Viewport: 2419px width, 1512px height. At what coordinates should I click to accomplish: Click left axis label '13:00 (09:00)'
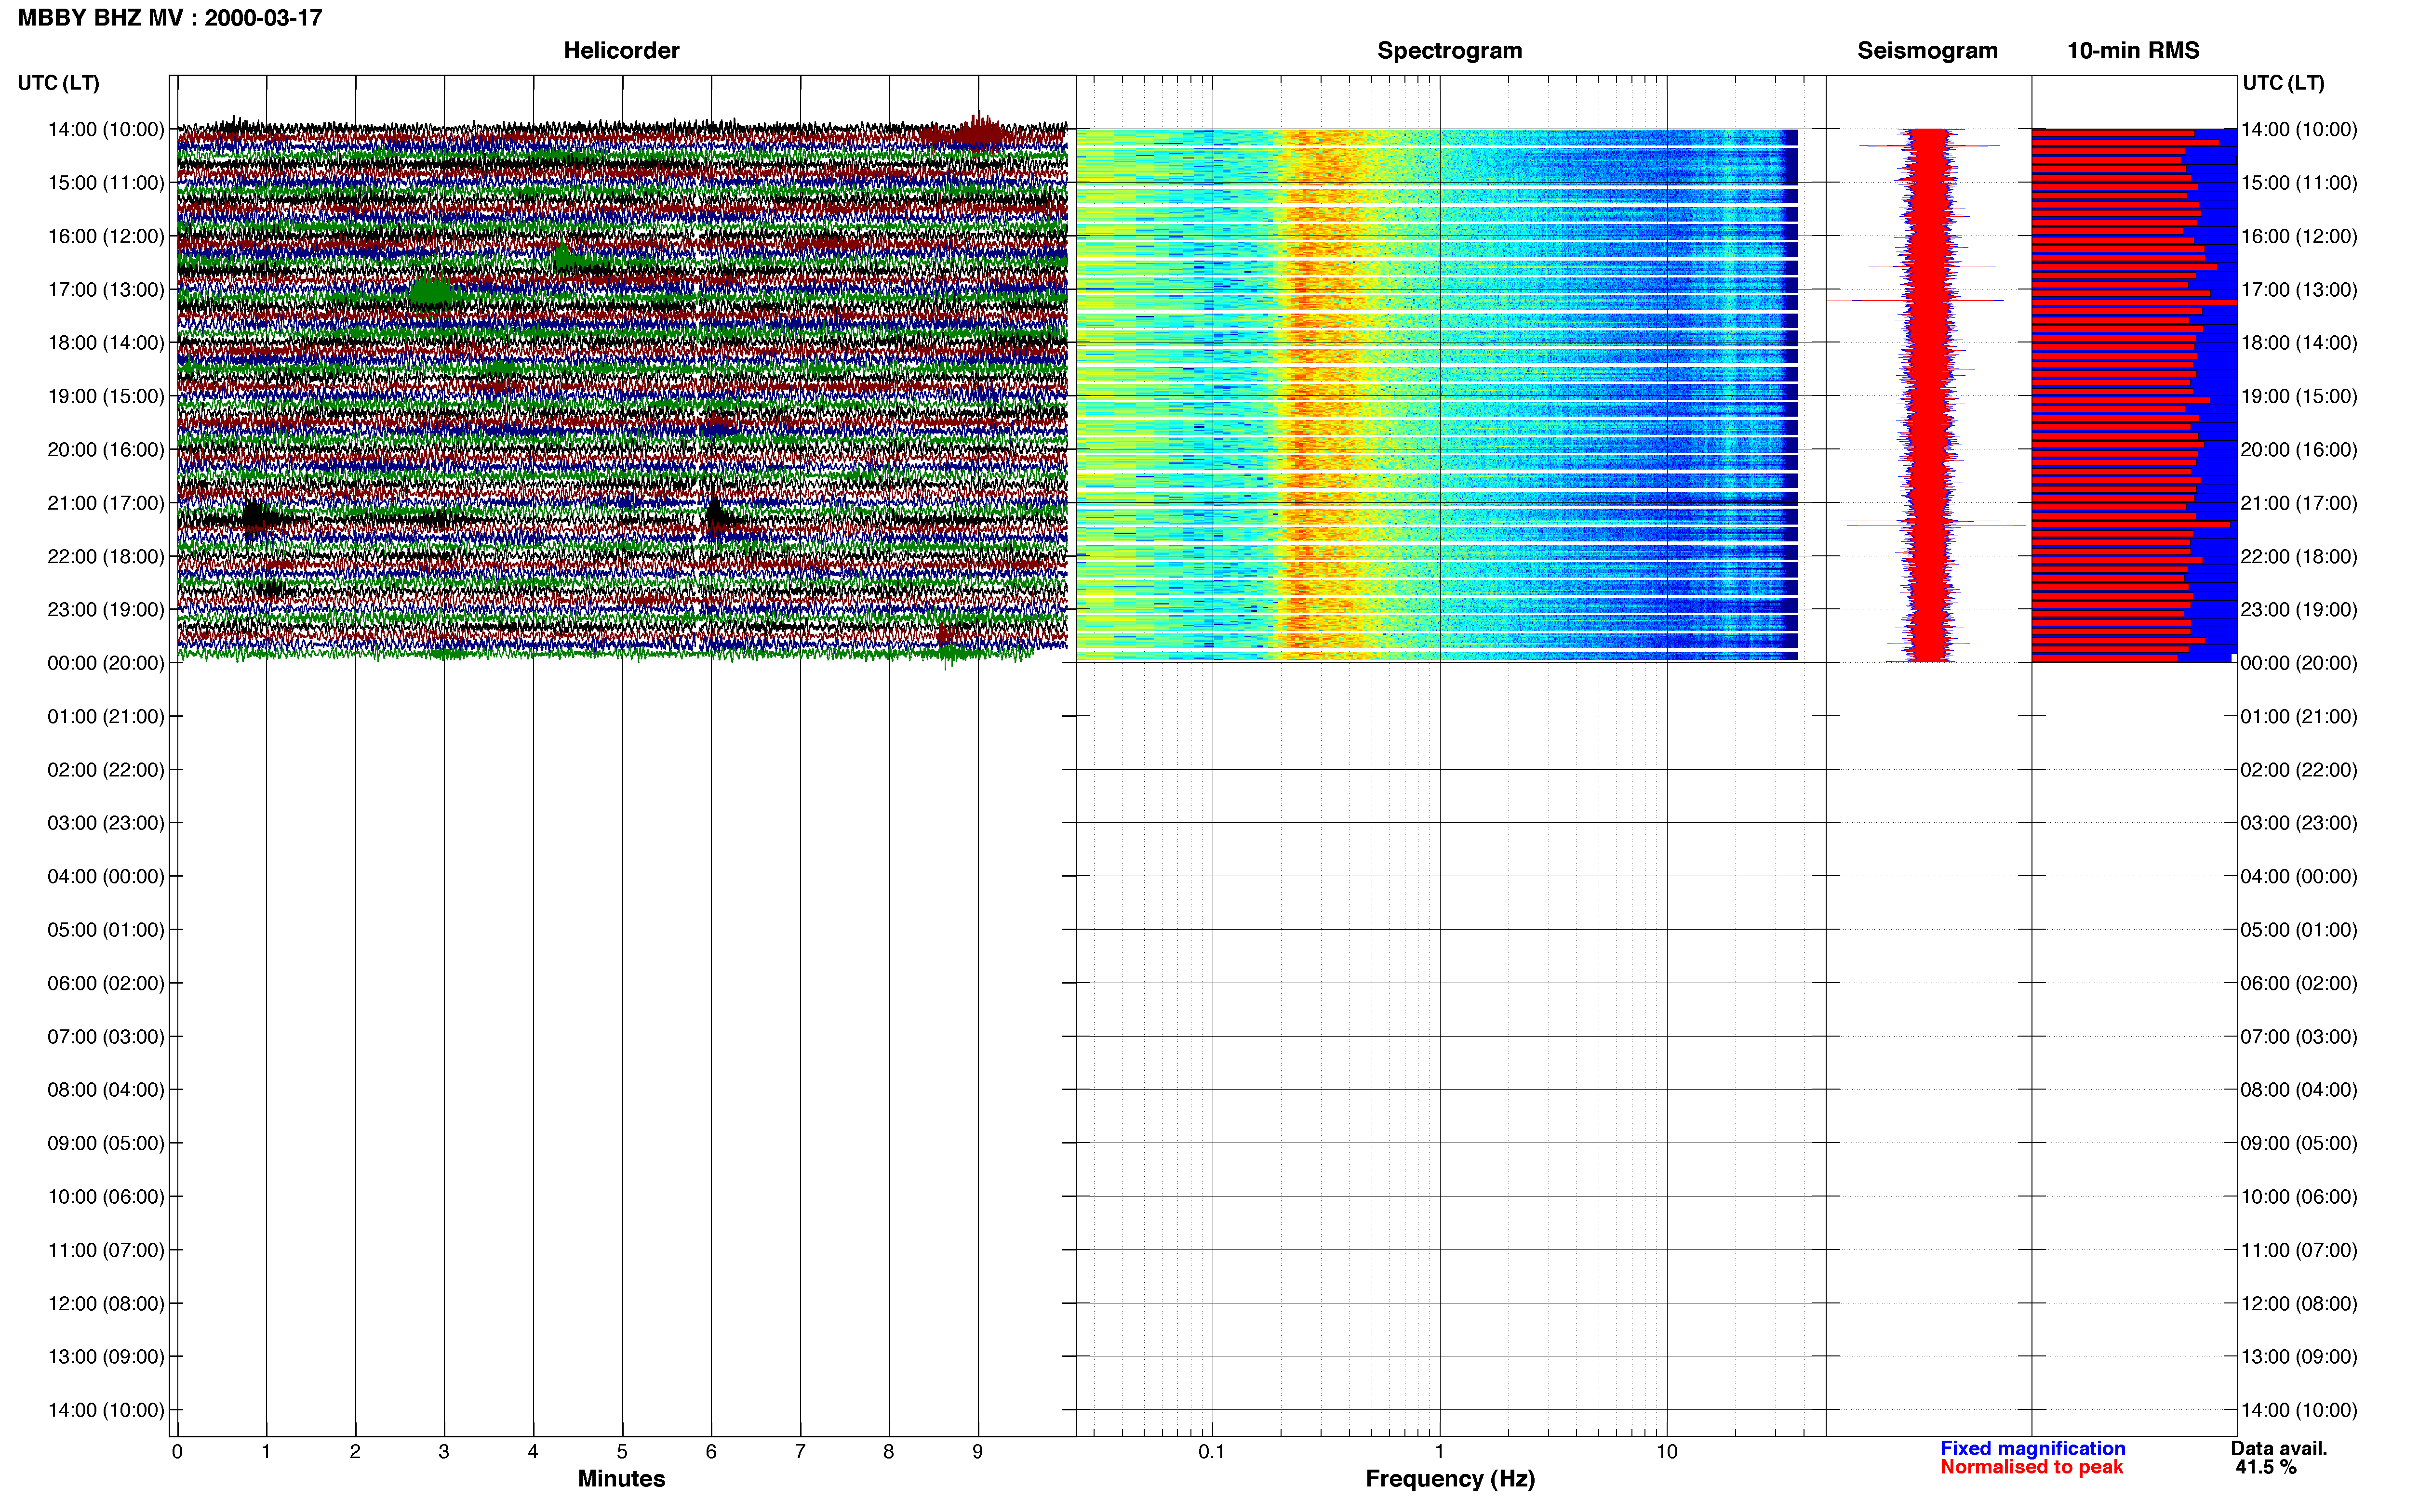click(x=106, y=1357)
